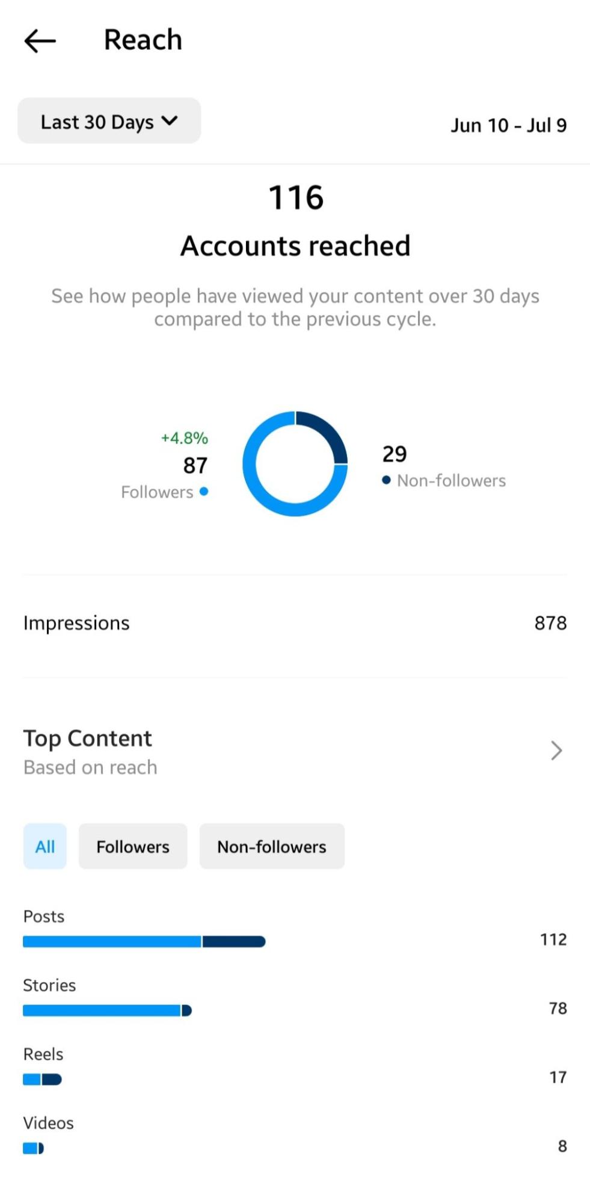Click the Followers legend dot on the chart

[204, 492]
